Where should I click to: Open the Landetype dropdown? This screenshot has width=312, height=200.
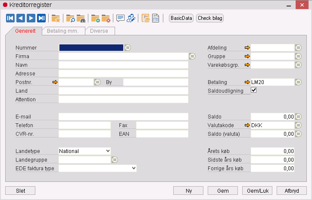tap(107, 151)
